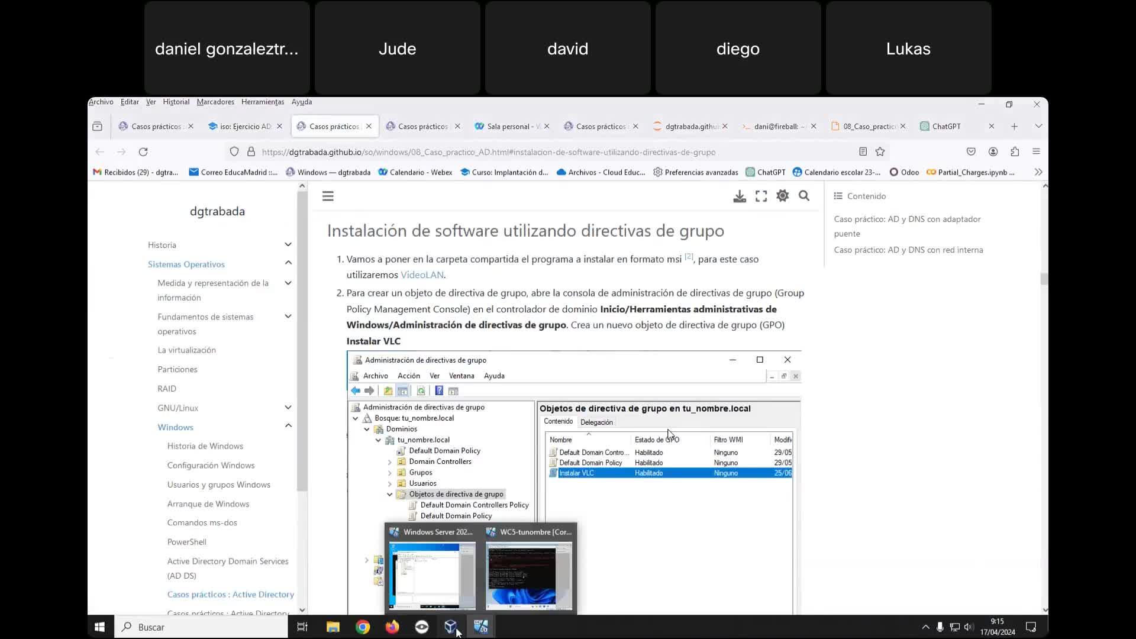Expand the GNU/Linux sidebar section

point(288,408)
